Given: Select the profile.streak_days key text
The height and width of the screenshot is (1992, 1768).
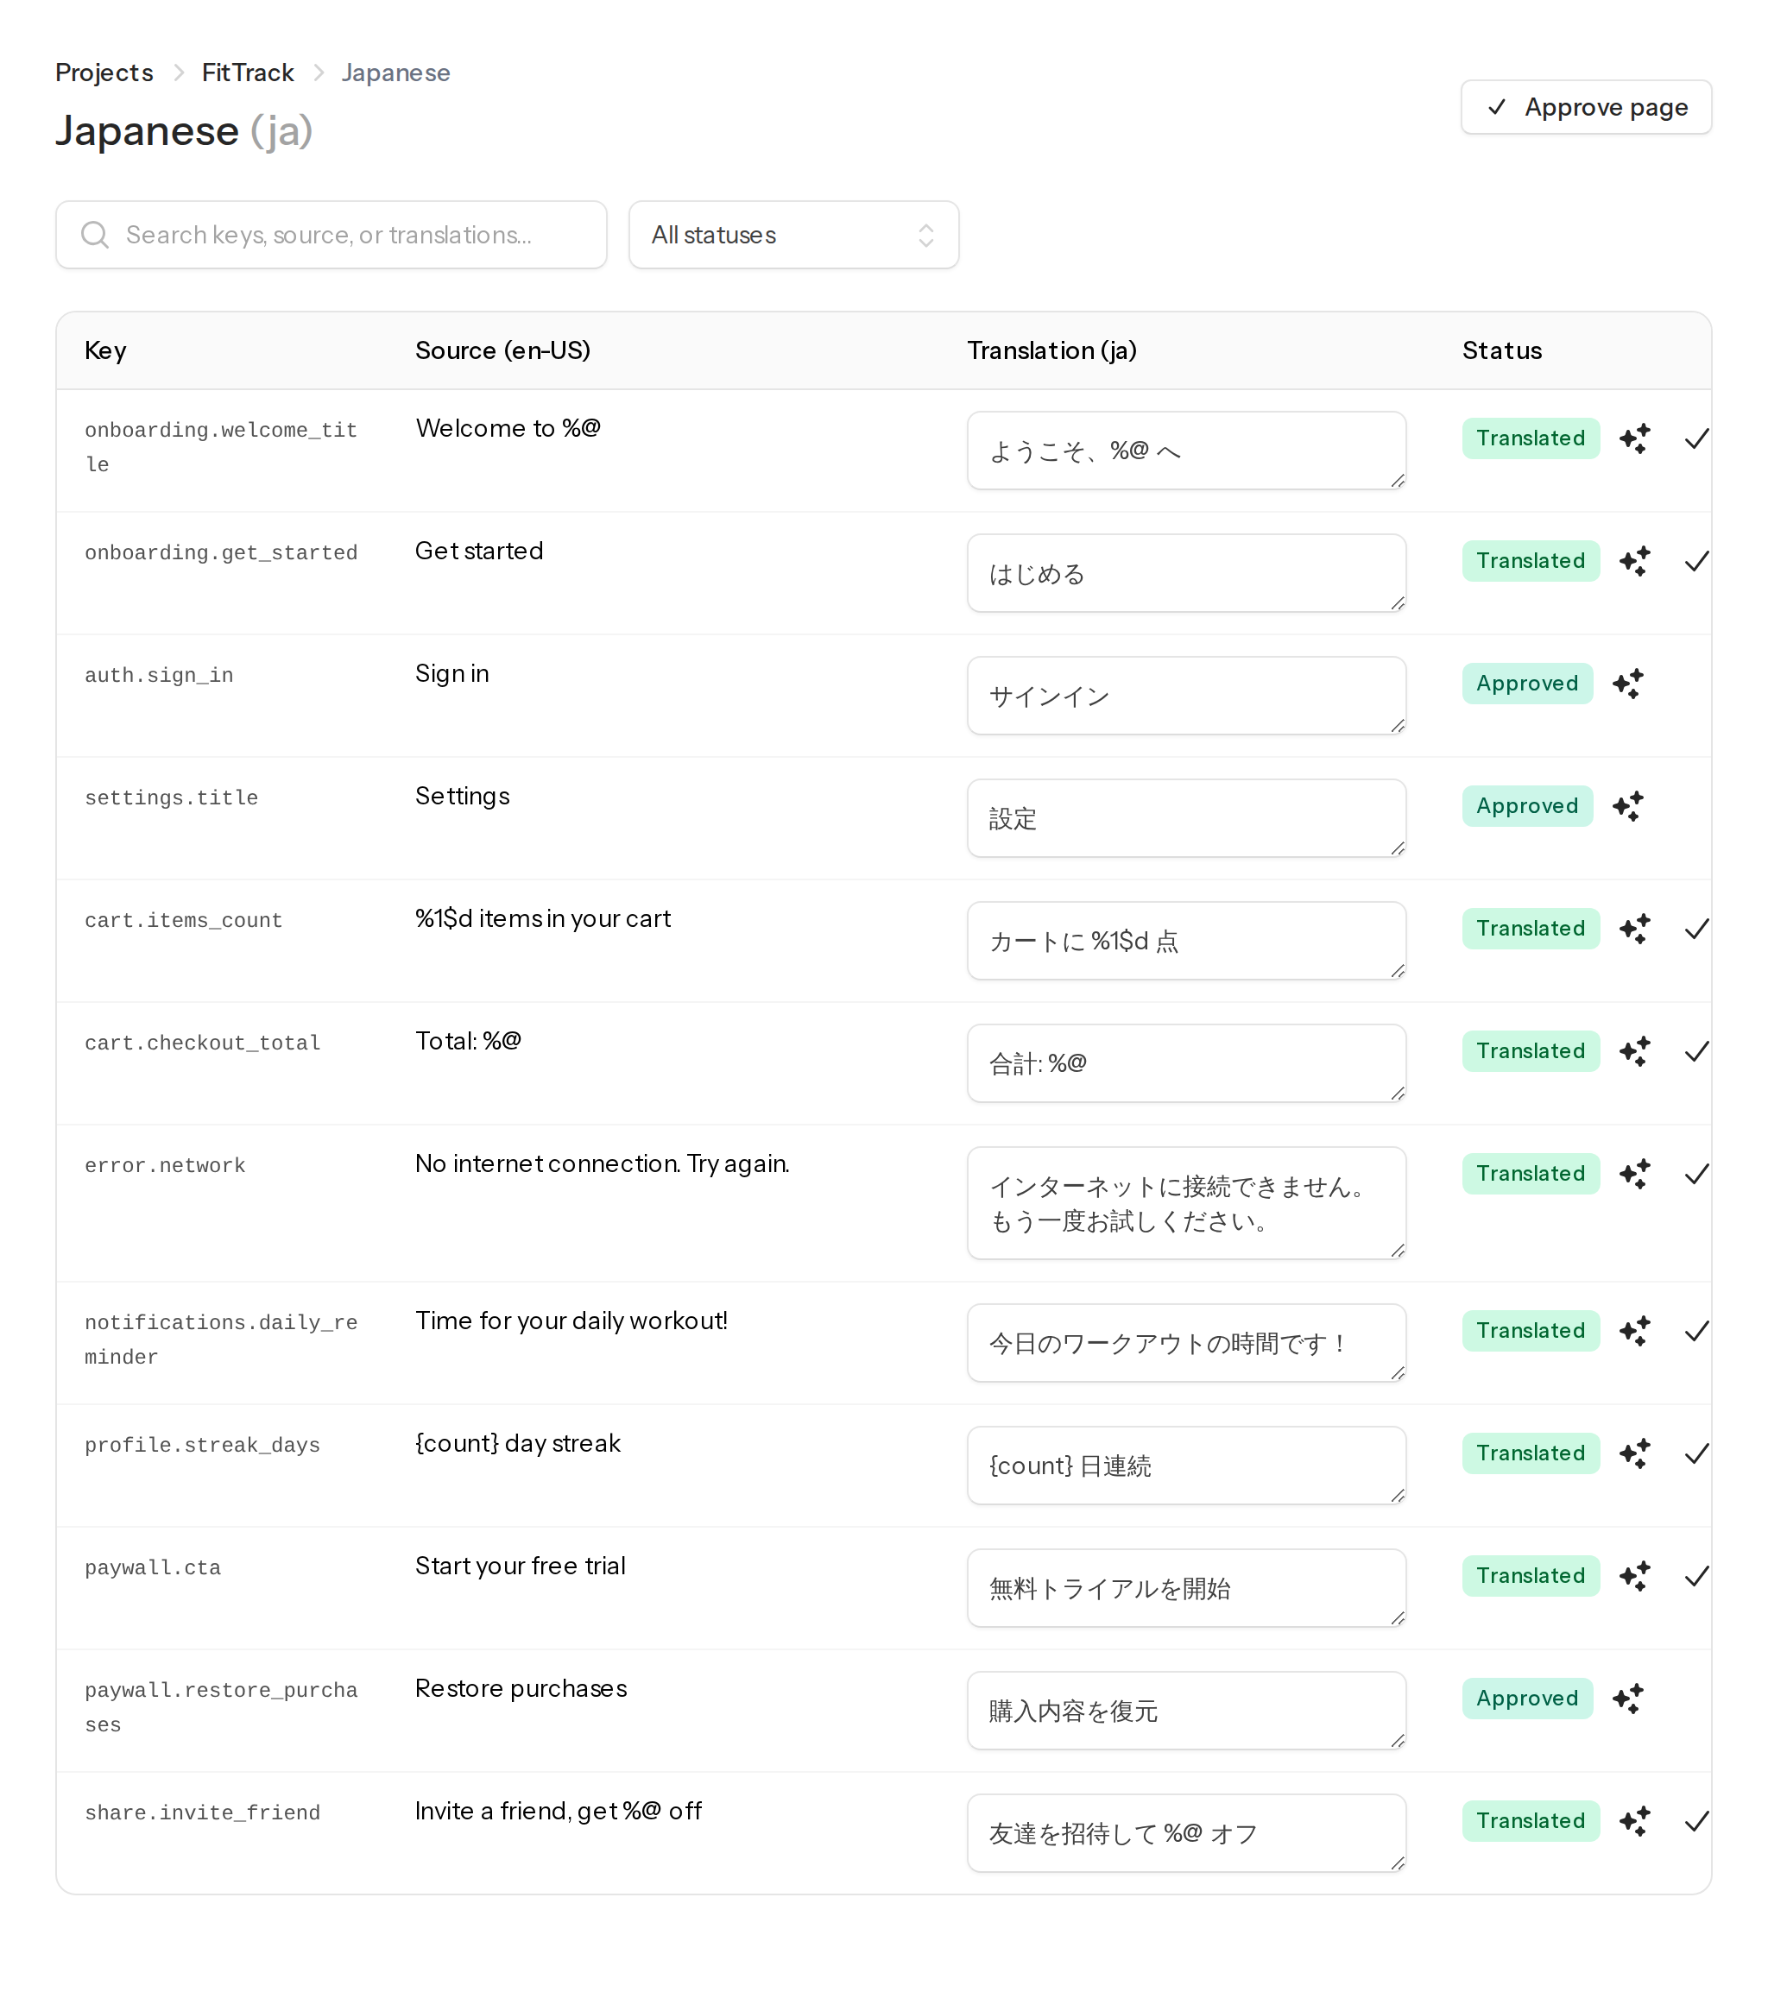Looking at the screenshot, I should click(x=202, y=1446).
